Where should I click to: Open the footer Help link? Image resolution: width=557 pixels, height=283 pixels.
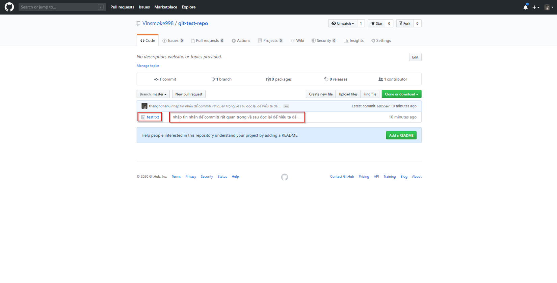(x=235, y=177)
